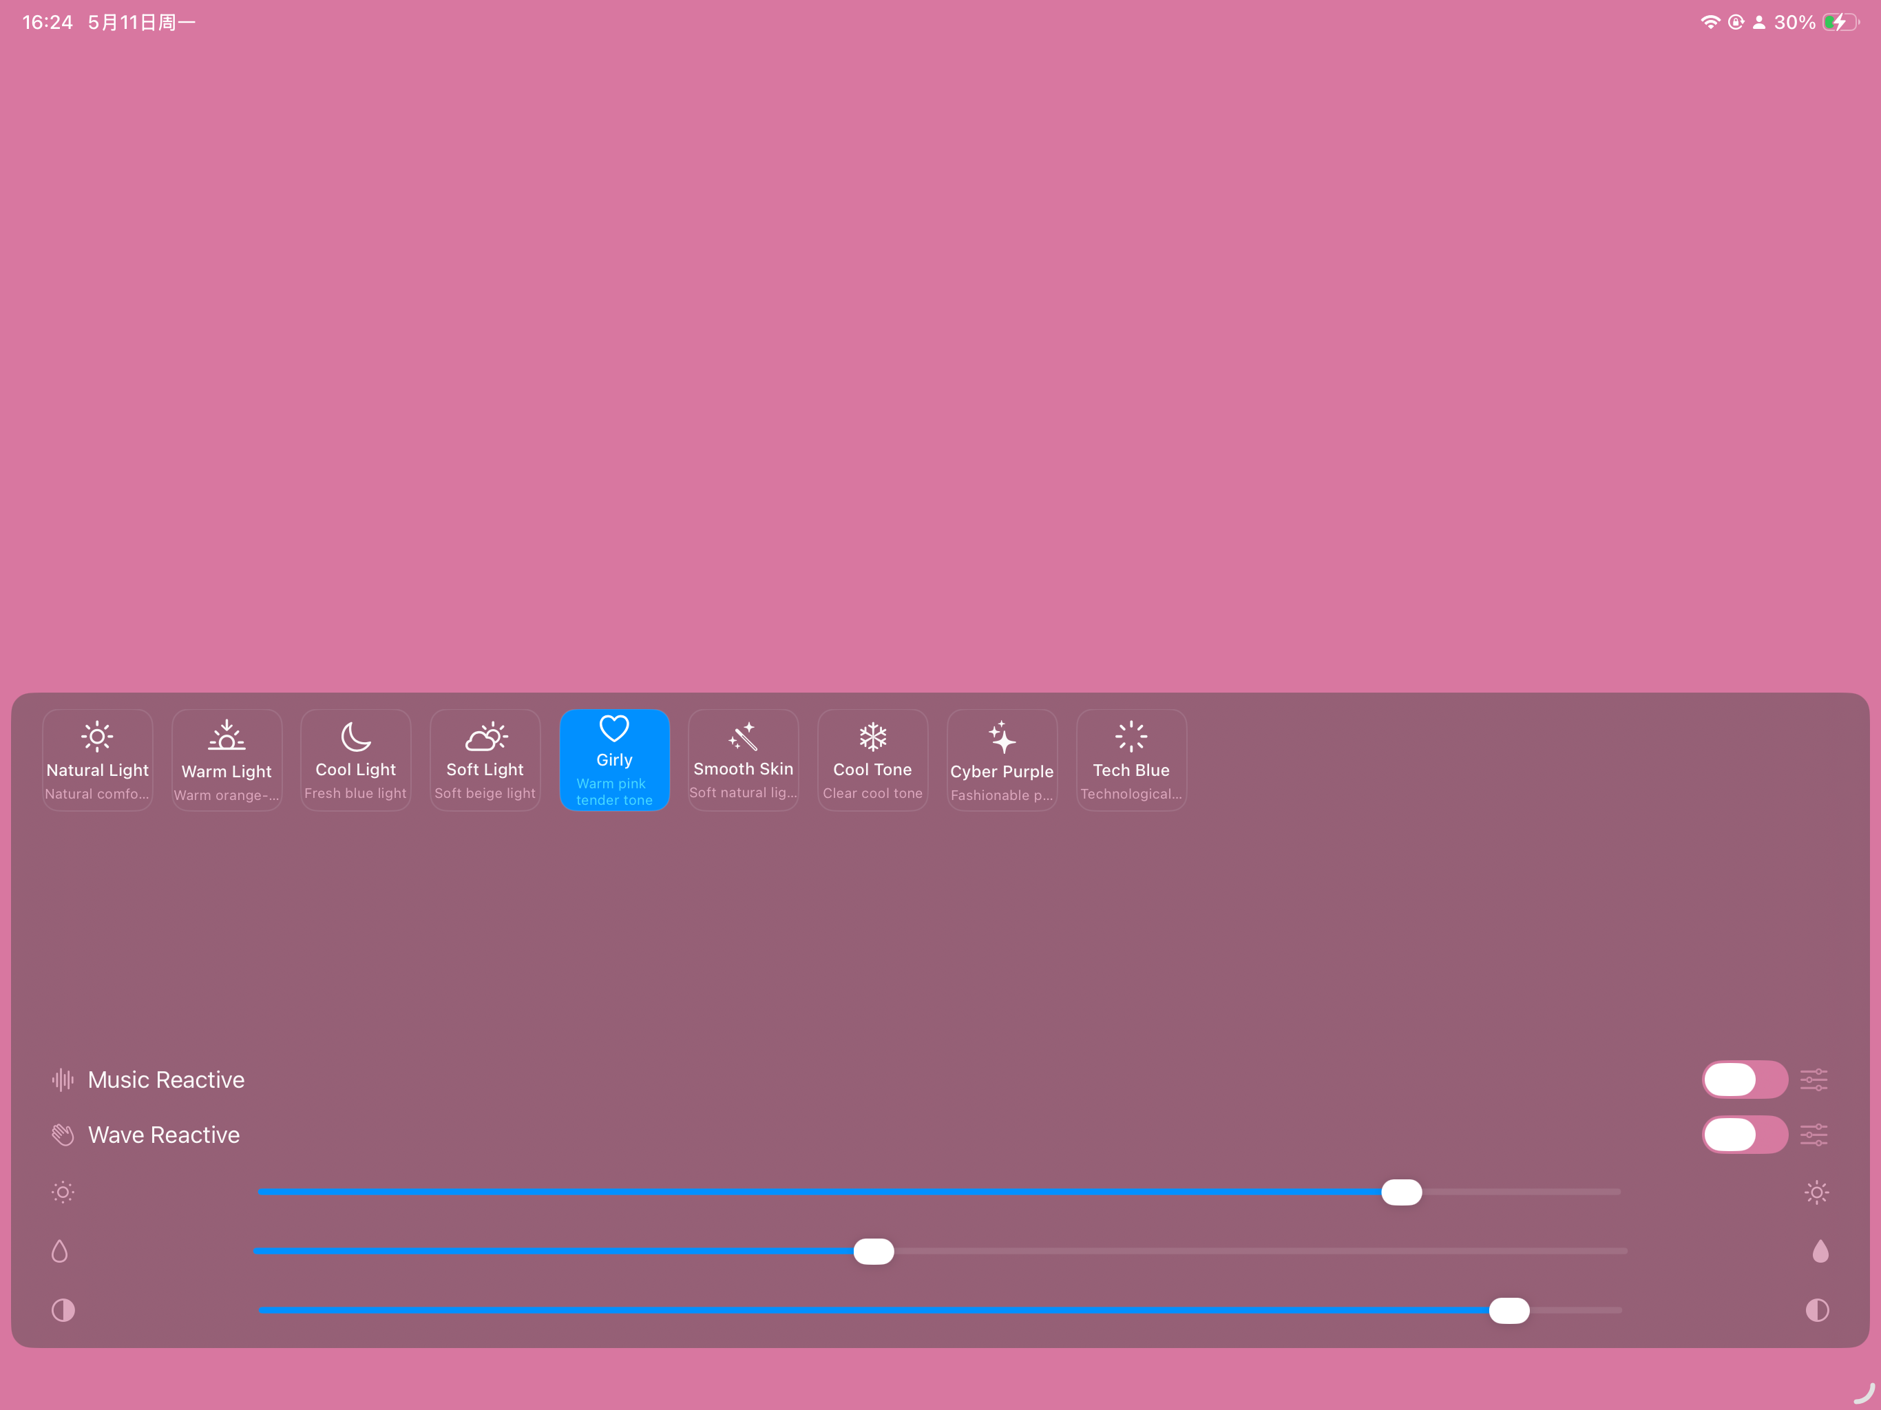Click the bright sun icon after brightness slider
Image resolution: width=1881 pixels, height=1410 pixels.
1817,1192
